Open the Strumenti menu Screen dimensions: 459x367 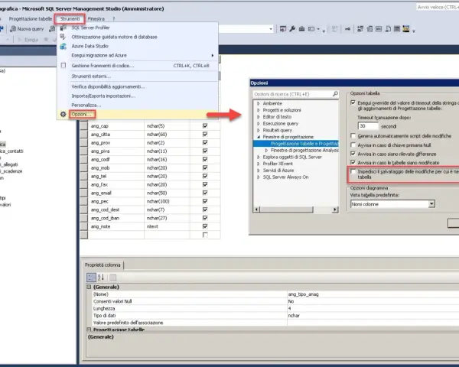tap(70, 18)
